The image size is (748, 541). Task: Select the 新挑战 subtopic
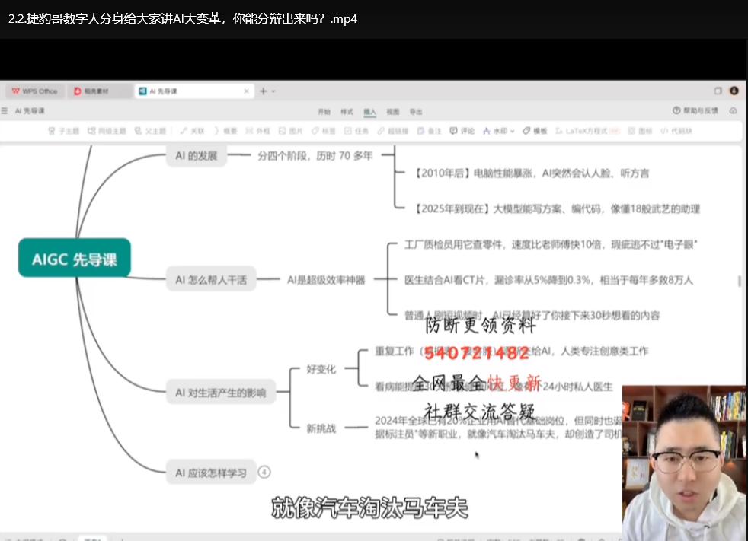(321, 428)
